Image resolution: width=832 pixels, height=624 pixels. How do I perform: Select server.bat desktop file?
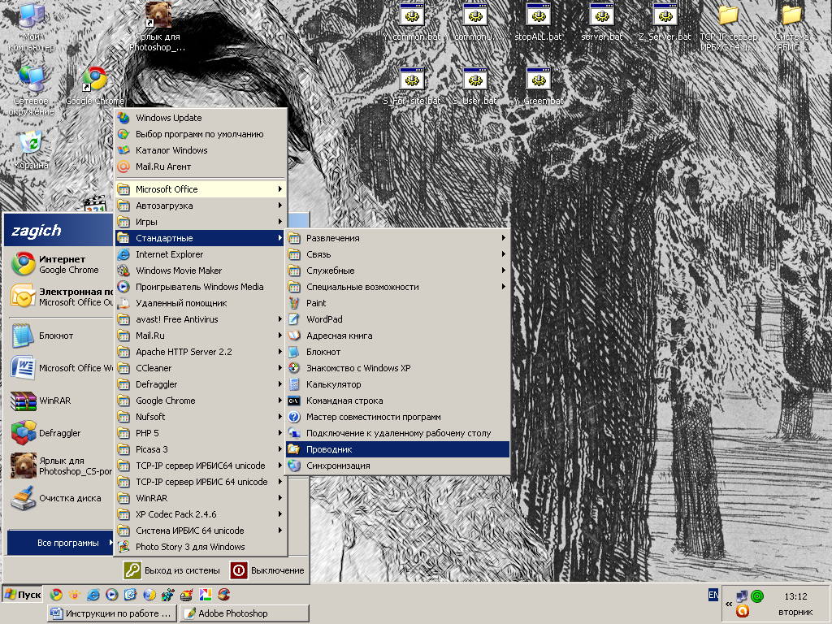[602, 22]
